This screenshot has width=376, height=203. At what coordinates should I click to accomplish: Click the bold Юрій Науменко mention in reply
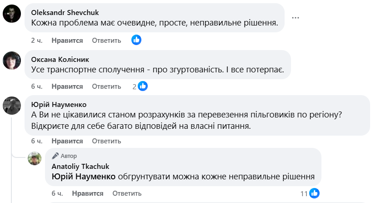click(x=84, y=176)
